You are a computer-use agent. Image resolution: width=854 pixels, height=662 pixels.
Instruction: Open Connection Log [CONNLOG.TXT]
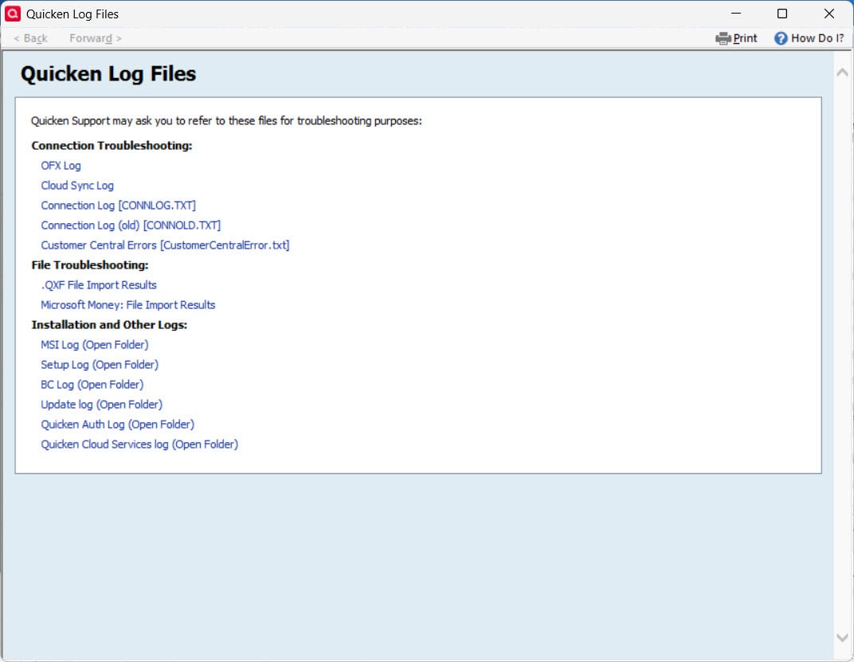tap(118, 206)
